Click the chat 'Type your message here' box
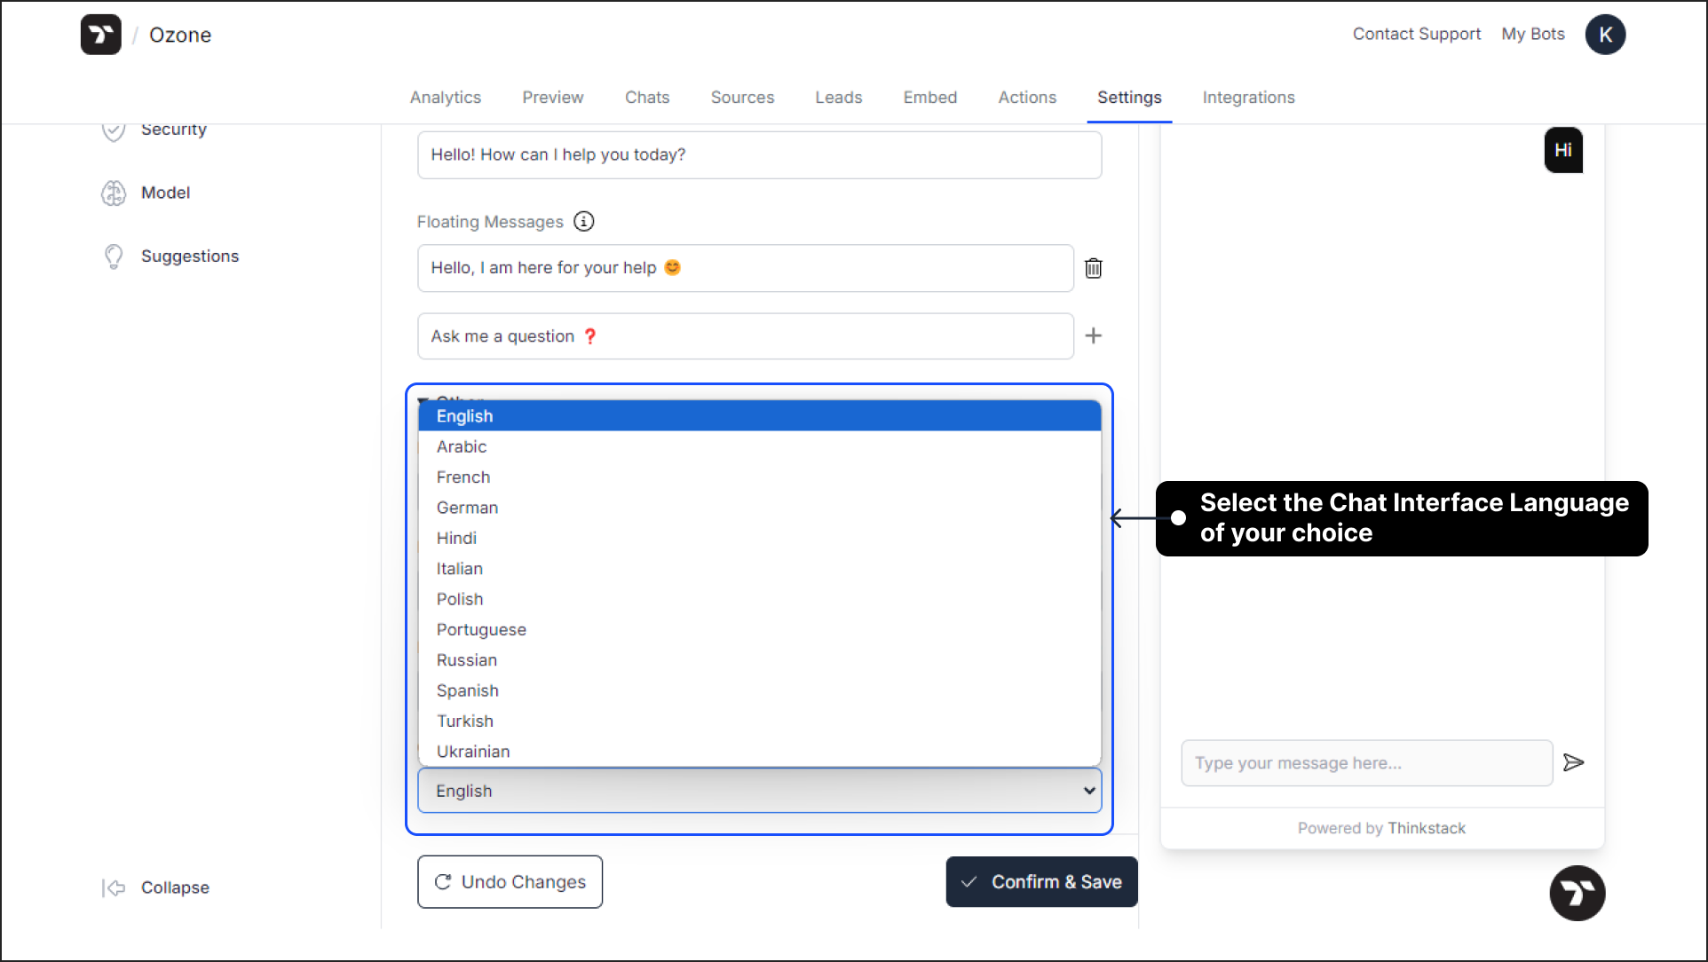Screen dimensions: 1708x962 pos(1367,763)
